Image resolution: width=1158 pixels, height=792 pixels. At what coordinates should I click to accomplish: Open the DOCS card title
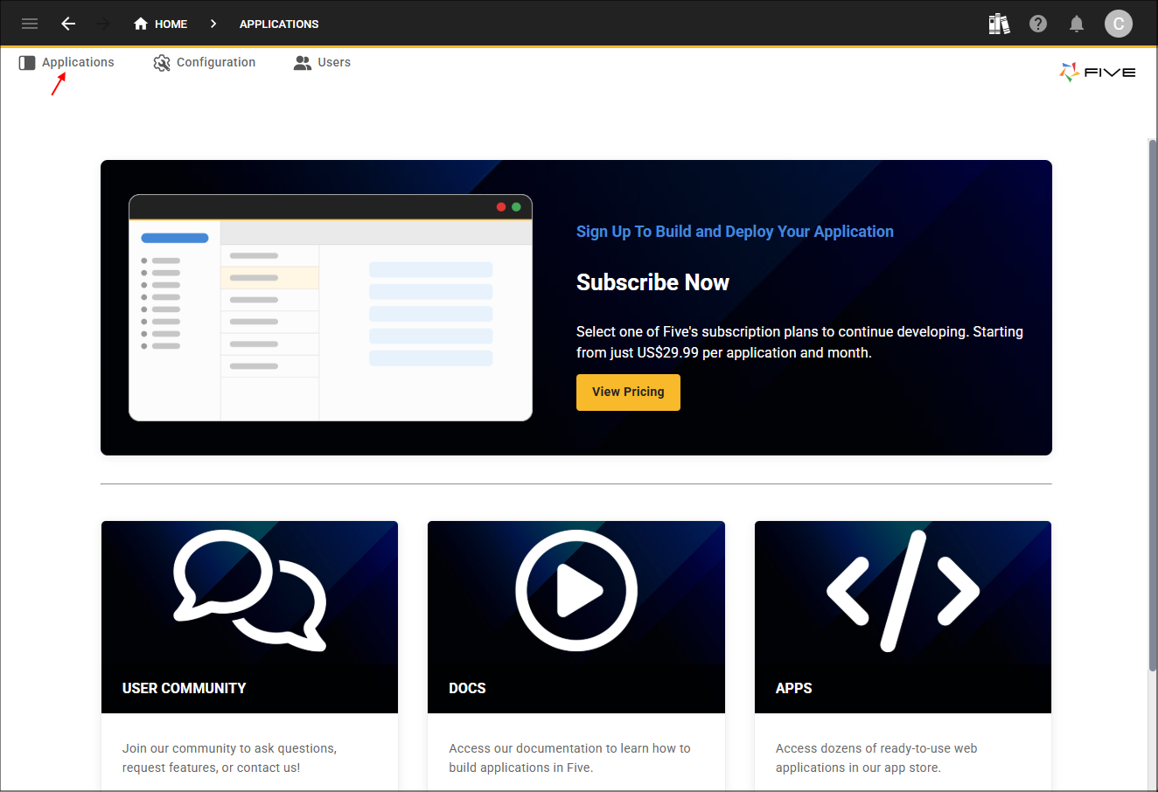tap(467, 688)
